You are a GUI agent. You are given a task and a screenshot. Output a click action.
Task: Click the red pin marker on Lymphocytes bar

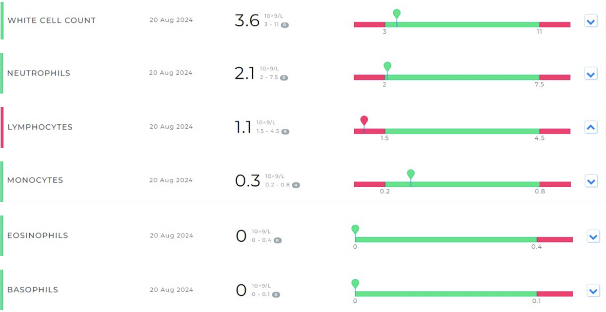[x=364, y=120]
